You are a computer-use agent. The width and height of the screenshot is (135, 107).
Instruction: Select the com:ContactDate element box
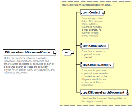click(x=94, y=46)
